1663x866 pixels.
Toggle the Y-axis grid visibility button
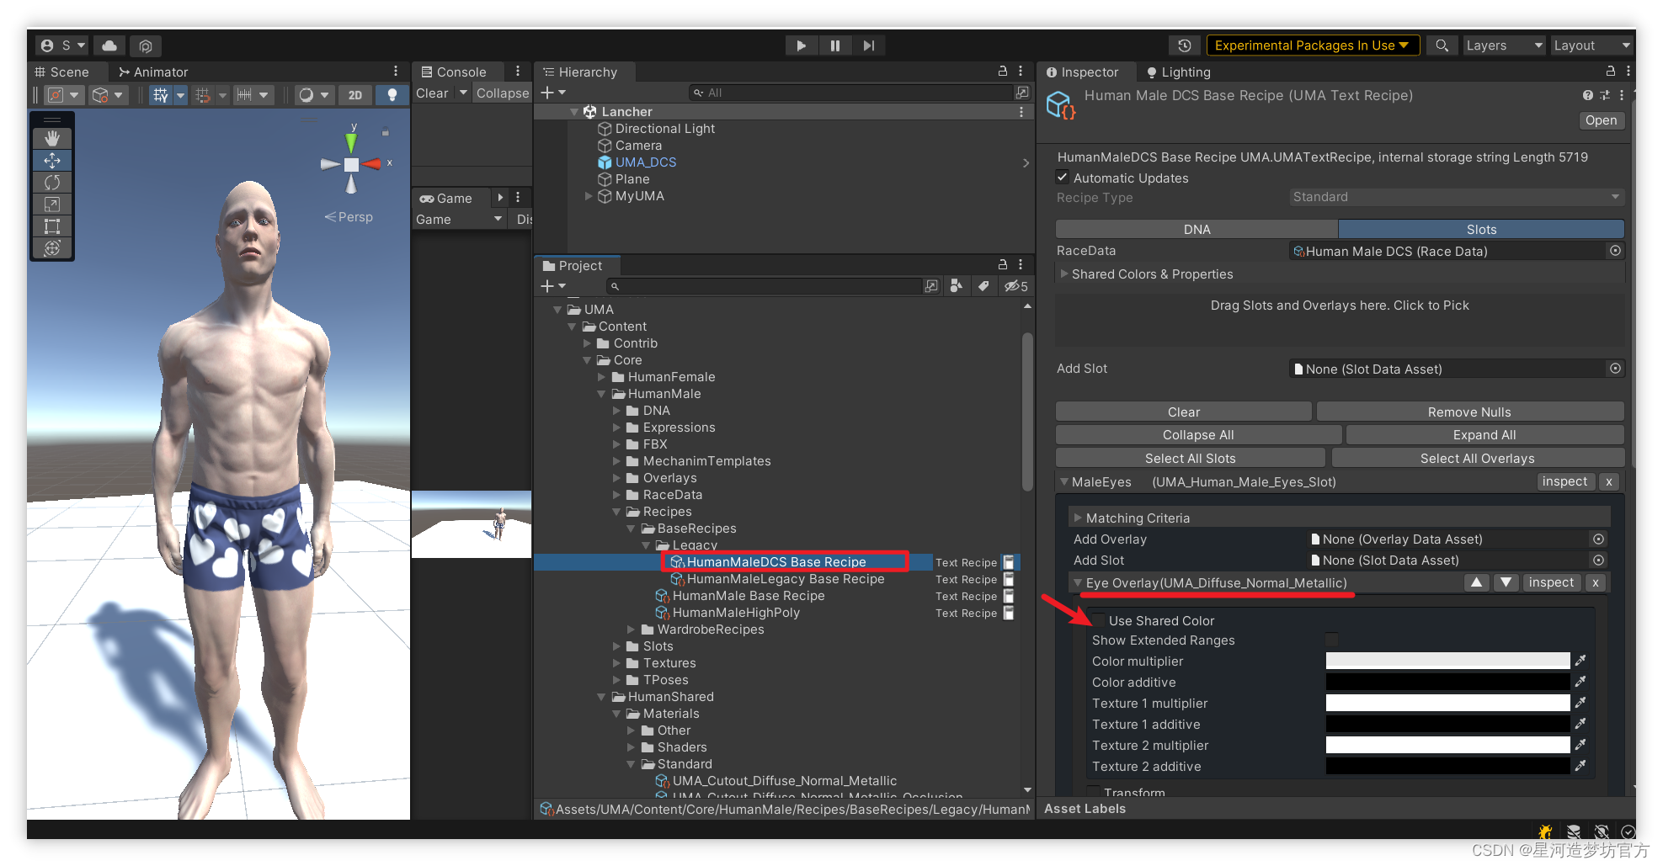pos(161,95)
